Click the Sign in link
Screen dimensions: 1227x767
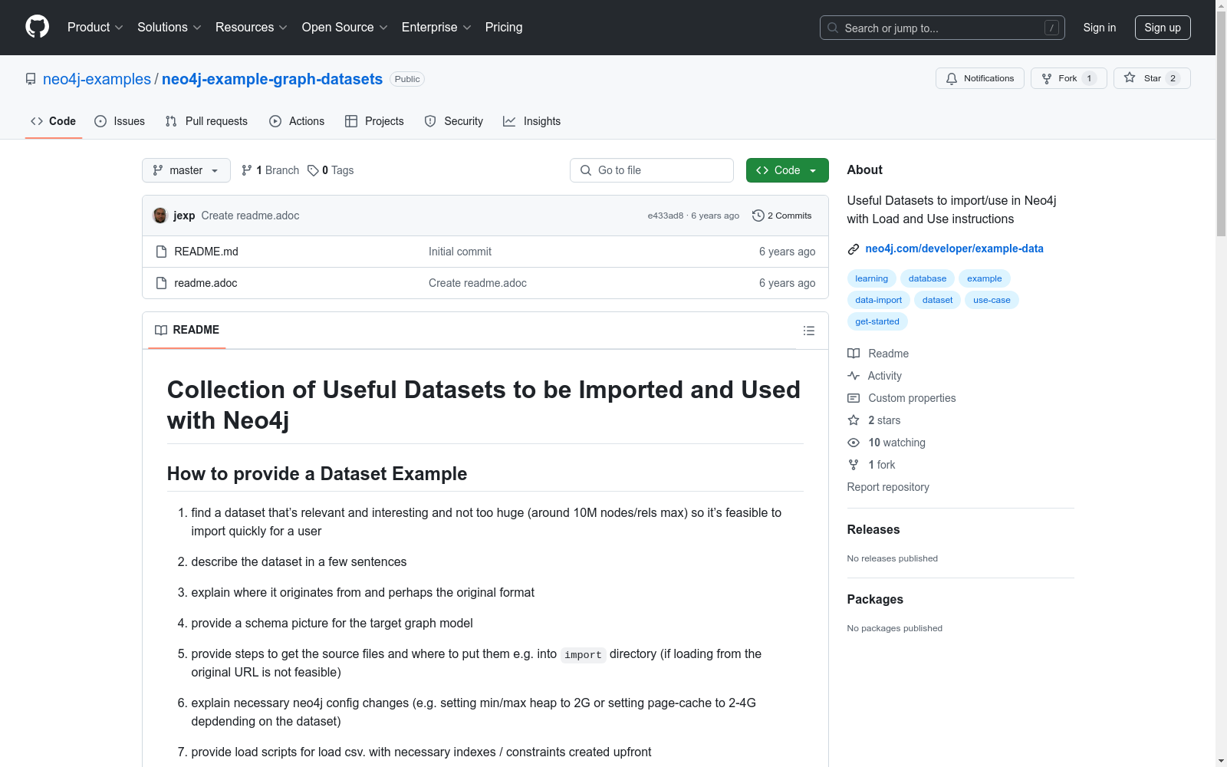tap(1099, 28)
